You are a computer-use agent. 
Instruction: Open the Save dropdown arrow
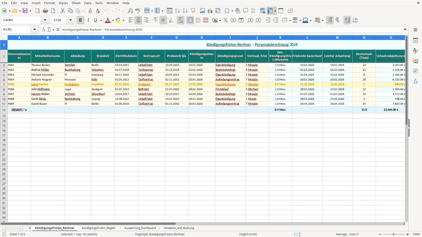click(30, 11)
